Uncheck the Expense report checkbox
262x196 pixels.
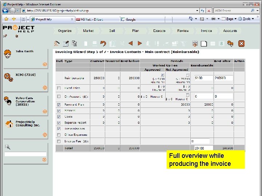[x=59, y=123]
